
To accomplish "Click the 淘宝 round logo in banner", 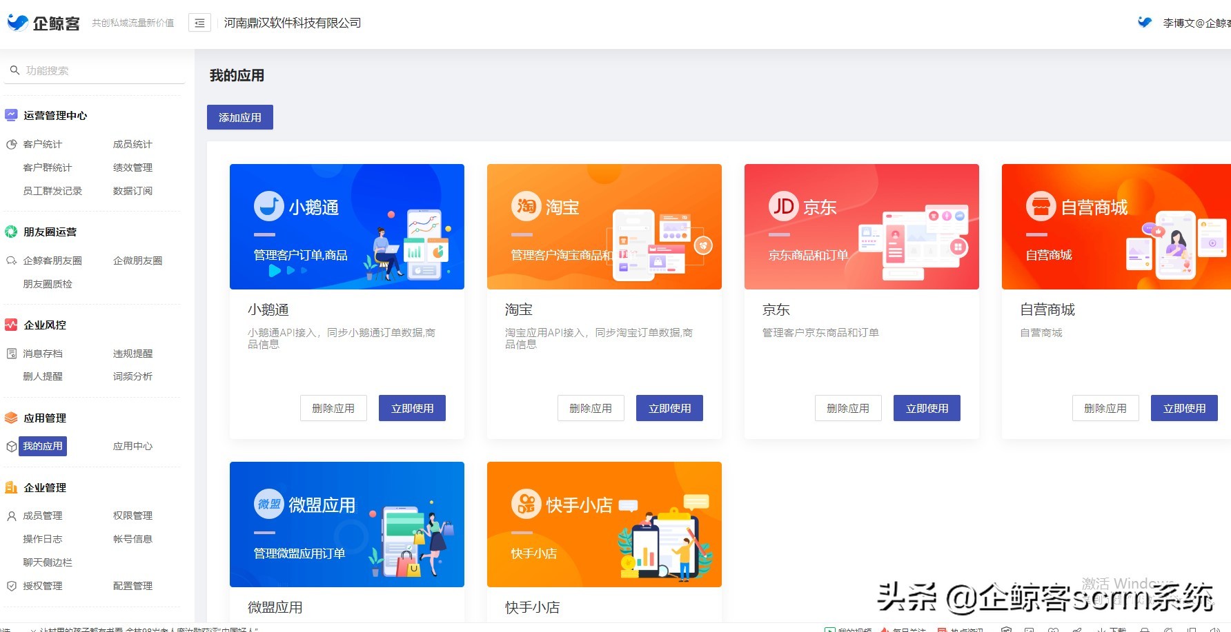I will coord(526,206).
